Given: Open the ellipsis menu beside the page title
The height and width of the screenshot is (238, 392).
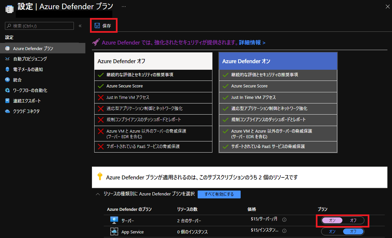Looking at the screenshot, I should (x=124, y=7).
